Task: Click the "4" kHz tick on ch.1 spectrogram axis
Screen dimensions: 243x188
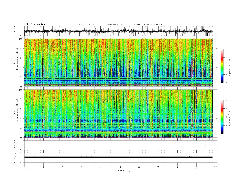Action: coord(21,68)
